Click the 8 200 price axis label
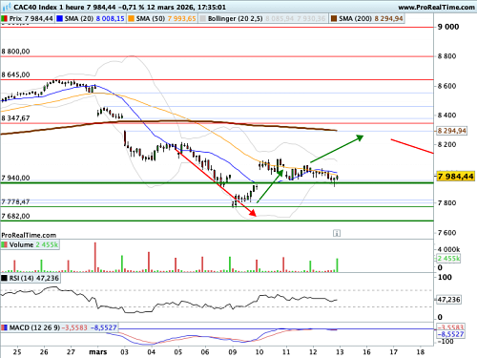The height and width of the screenshot is (358, 477). click(x=446, y=144)
